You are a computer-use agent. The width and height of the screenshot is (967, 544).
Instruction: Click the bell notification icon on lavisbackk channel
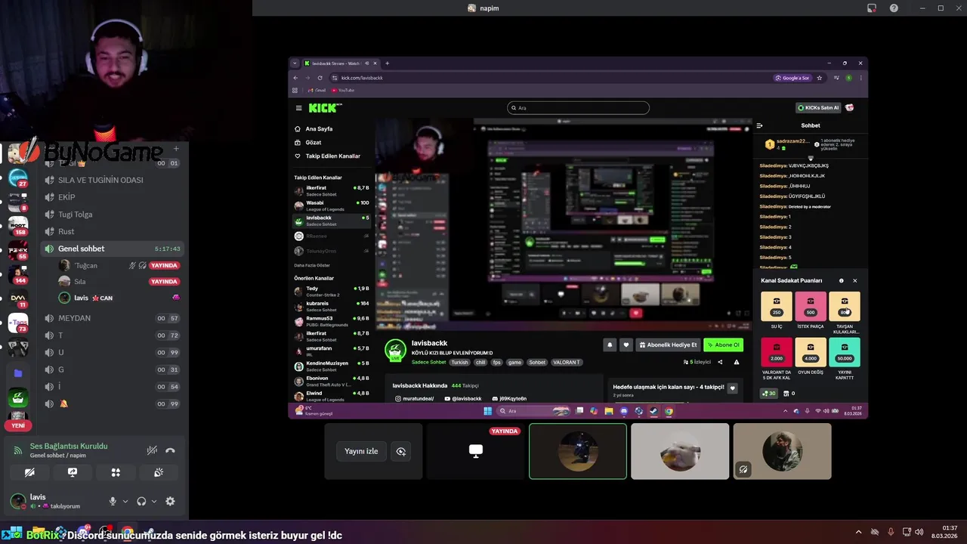(610, 345)
